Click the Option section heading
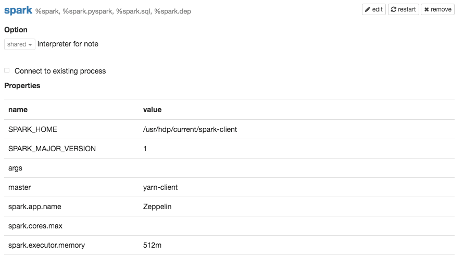The height and width of the screenshot is (255, 464). pyautogui.click(x=16, y=30)
